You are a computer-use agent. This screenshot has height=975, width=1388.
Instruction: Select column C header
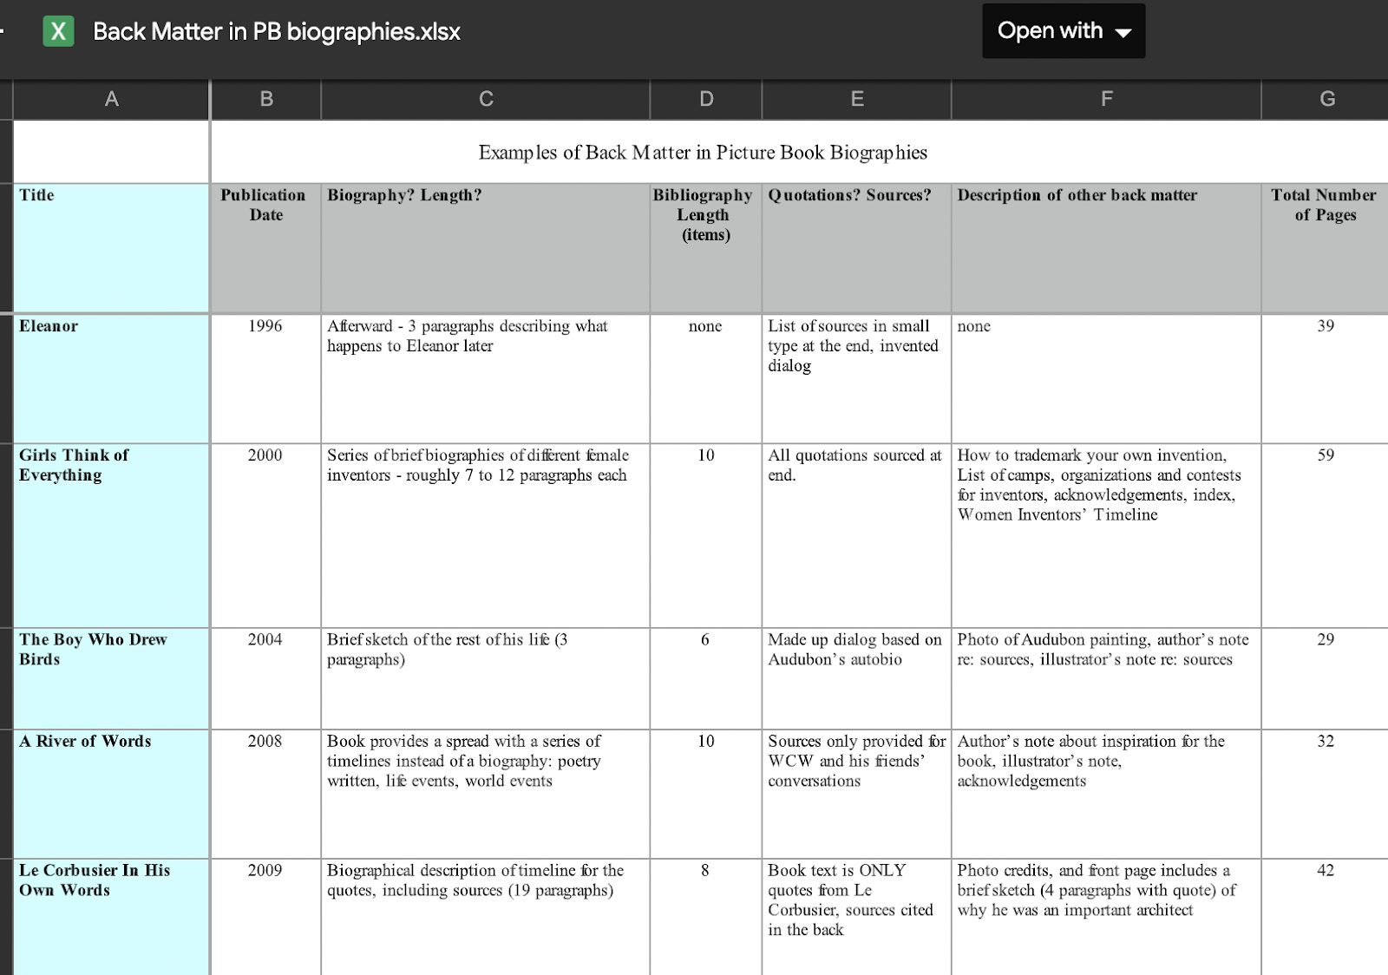pyautogui.click(x=486, y=100)
